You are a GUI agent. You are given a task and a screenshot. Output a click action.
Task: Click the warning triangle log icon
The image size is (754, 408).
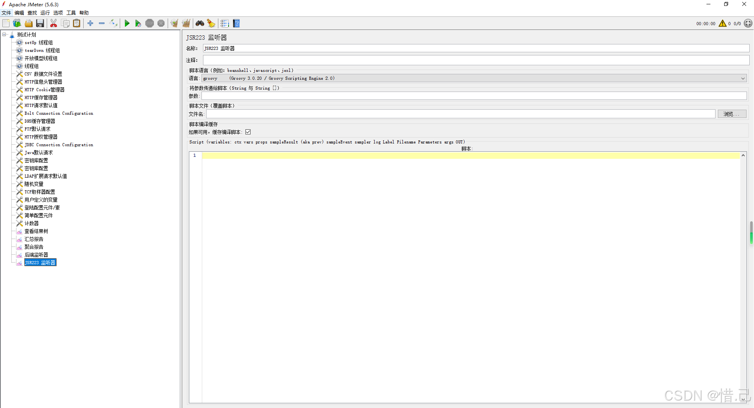click(723, 24)
